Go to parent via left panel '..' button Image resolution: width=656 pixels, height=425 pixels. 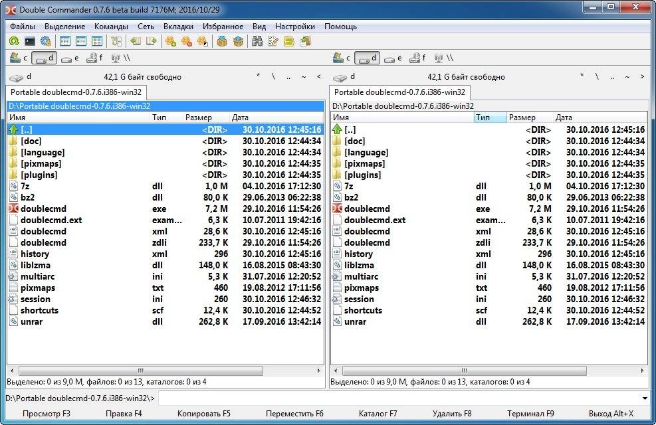pyautogui.click(x=288, y=77)
